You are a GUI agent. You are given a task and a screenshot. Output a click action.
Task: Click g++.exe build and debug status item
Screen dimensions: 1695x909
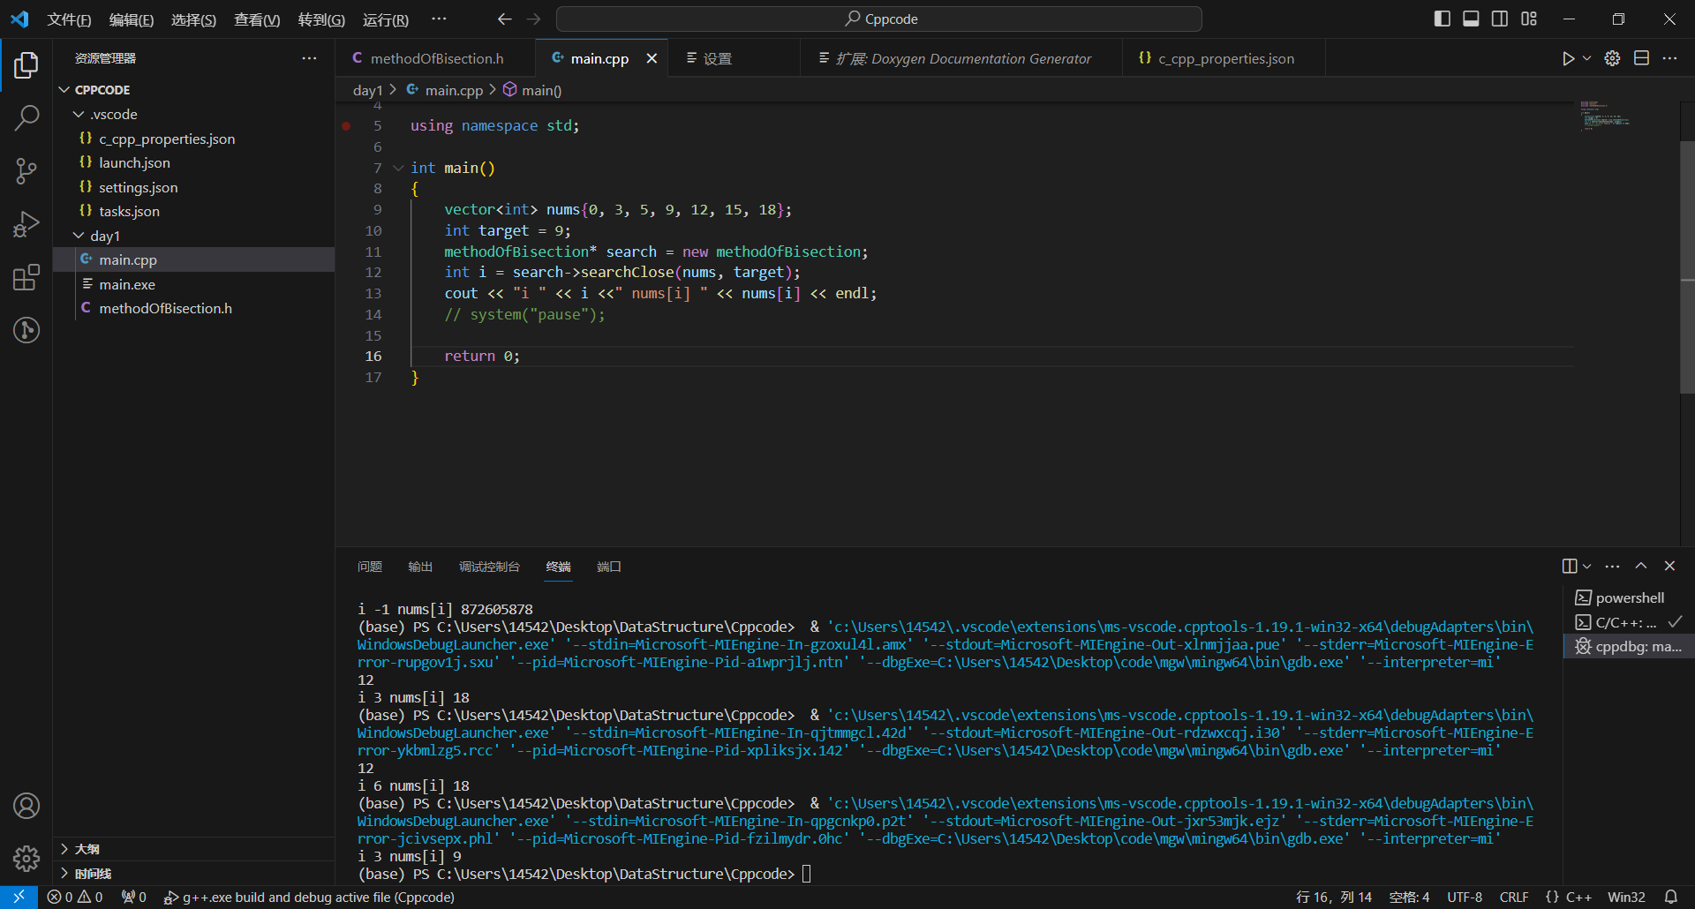[x=310, y=897]
